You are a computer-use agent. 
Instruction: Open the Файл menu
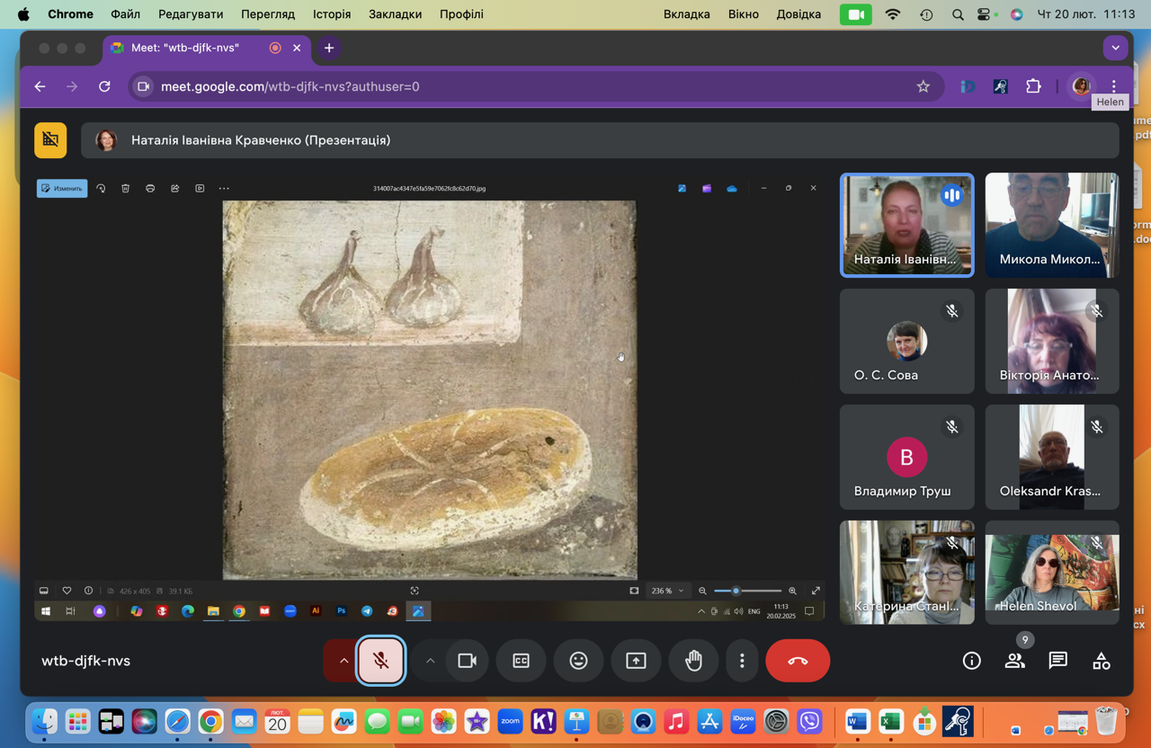click(125, 14)
